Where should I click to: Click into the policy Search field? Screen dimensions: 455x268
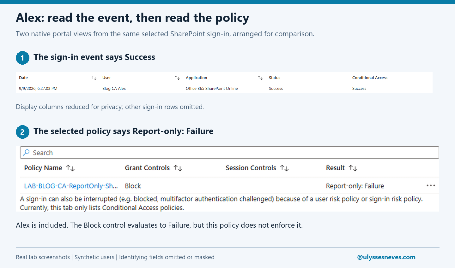[x=229, y=153]
